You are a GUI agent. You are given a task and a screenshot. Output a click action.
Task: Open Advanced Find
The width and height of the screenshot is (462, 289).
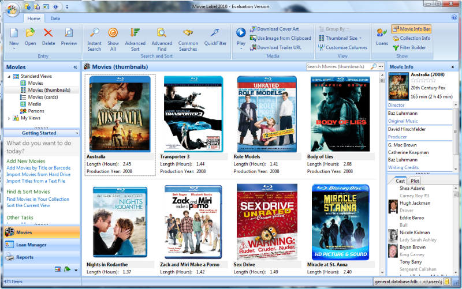point(162,33)
